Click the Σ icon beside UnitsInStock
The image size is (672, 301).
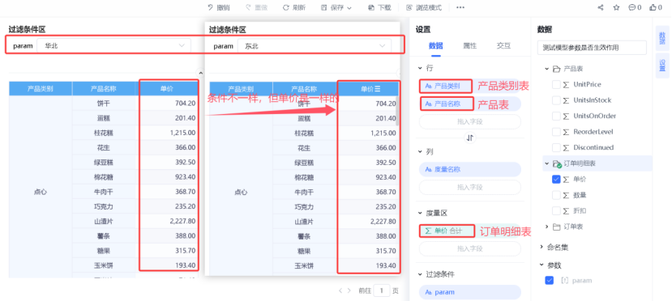[x=566, y=100]
